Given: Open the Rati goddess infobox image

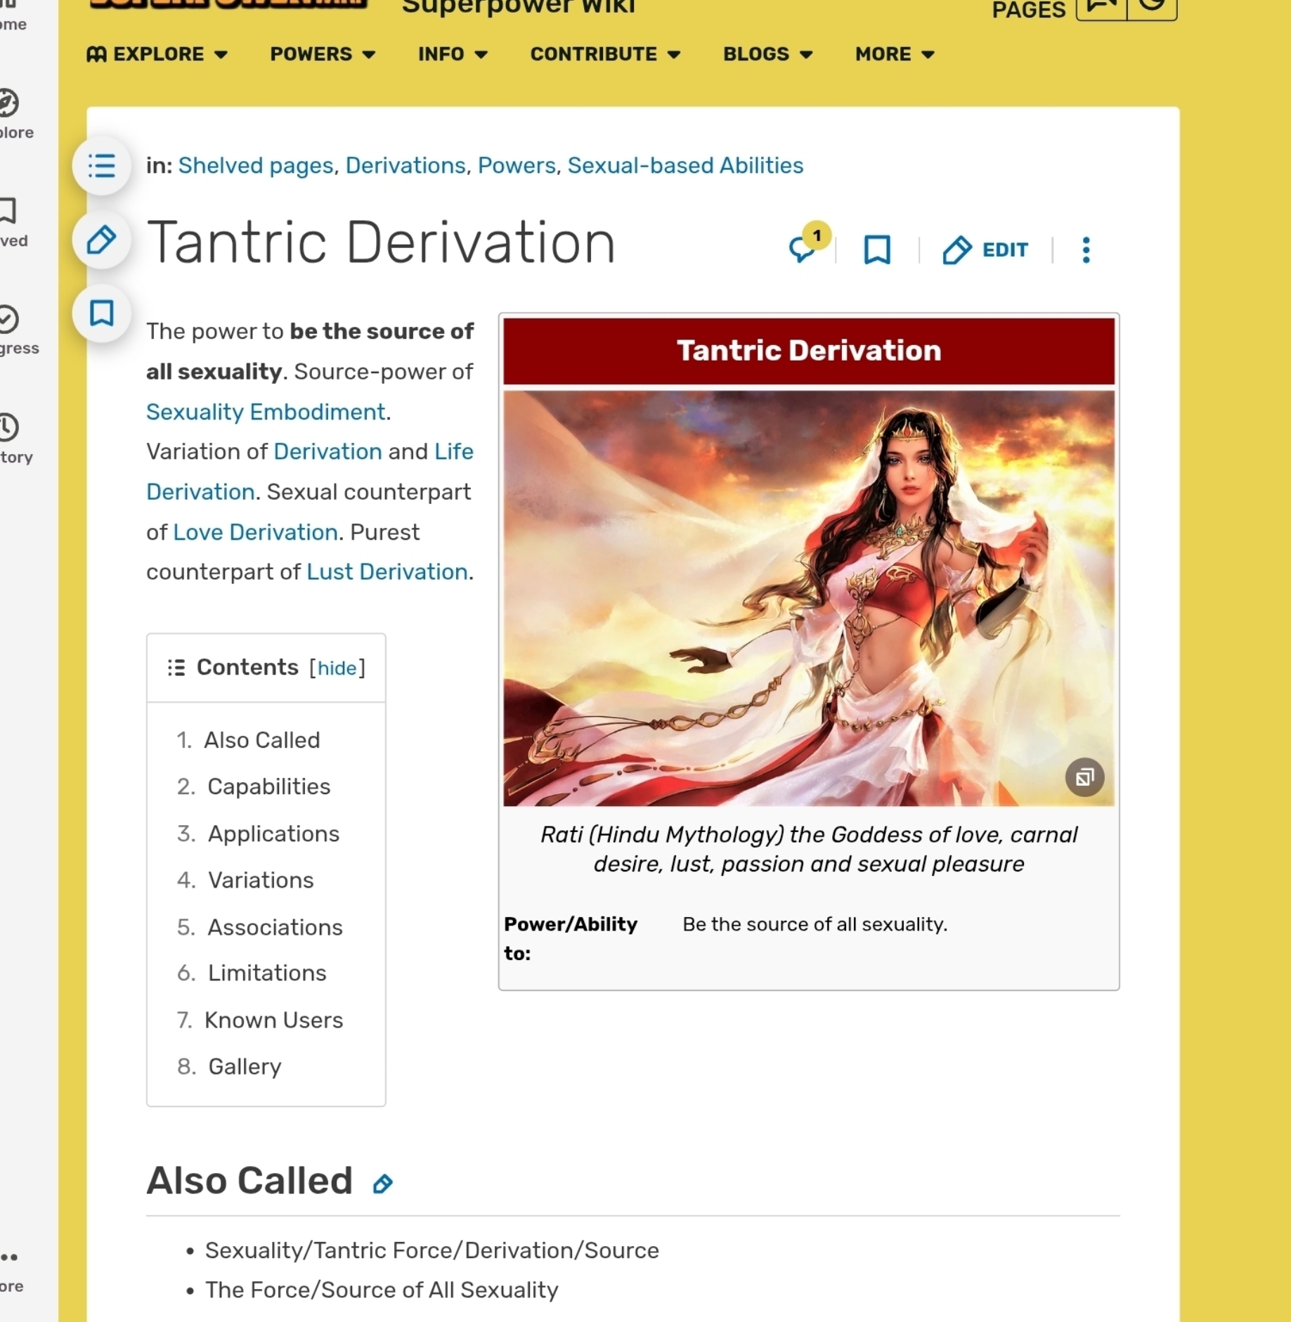Looking at the screenshot, I should coord(809,598).
